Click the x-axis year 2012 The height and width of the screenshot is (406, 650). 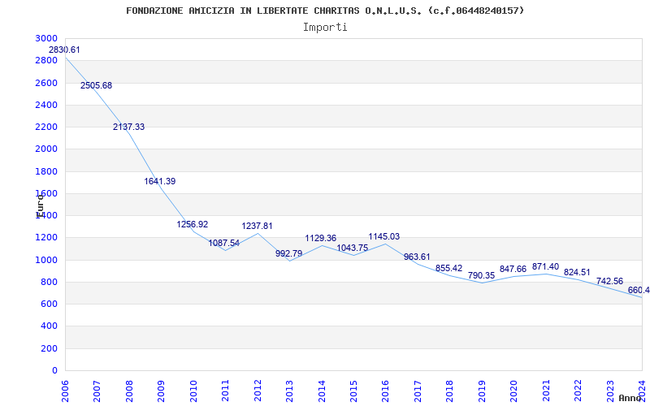pos(258,391)
